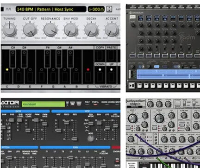Screen dimensions: 200x168
Task: Toggle the CHORUS ON switch
Action: (x=117, y=161)
